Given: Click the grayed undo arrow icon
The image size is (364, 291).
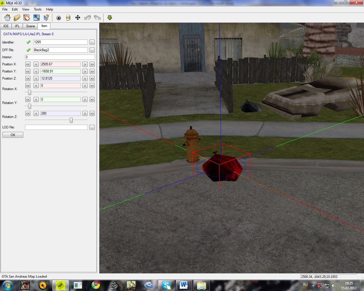Looking at the screenshot, I should pos(87,18).
